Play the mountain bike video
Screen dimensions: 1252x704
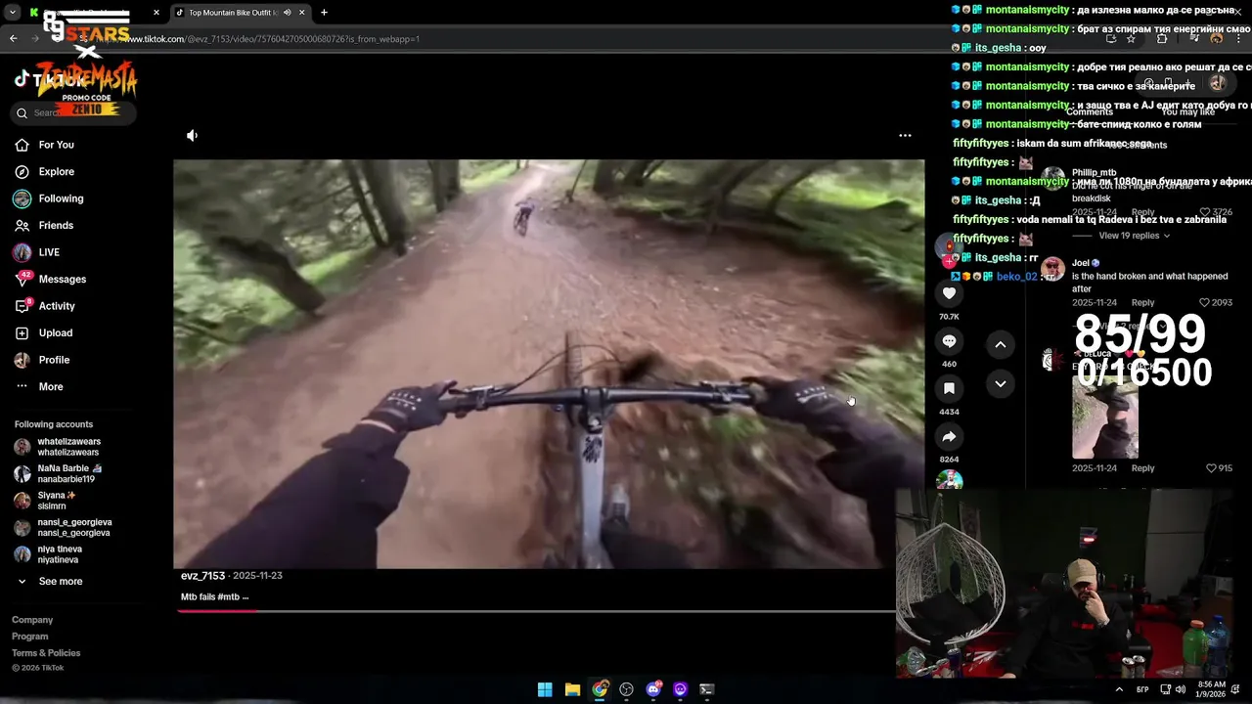click(x=549, y=364)
